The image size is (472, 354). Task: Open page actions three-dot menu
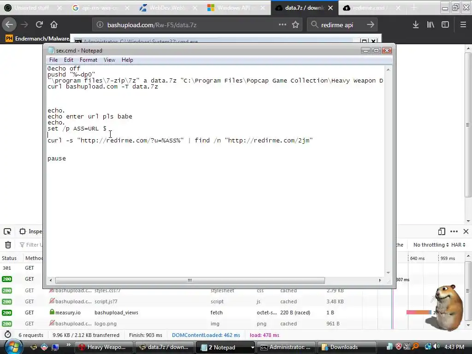(x=283, y=25)
